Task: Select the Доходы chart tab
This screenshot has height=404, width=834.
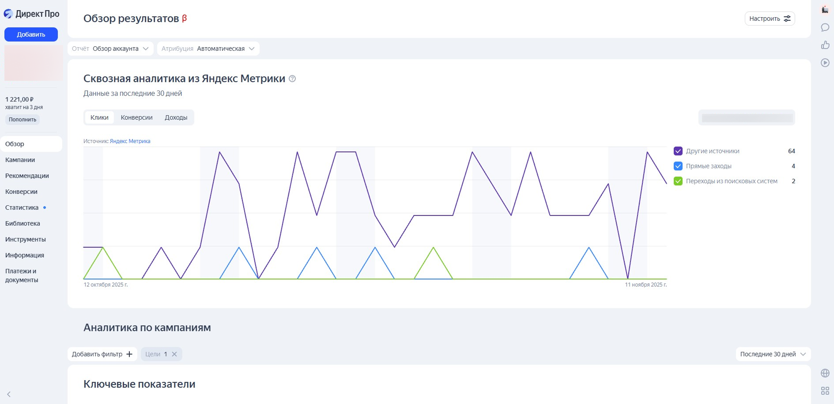Action: pyautogui.click(x=176, y=117)
